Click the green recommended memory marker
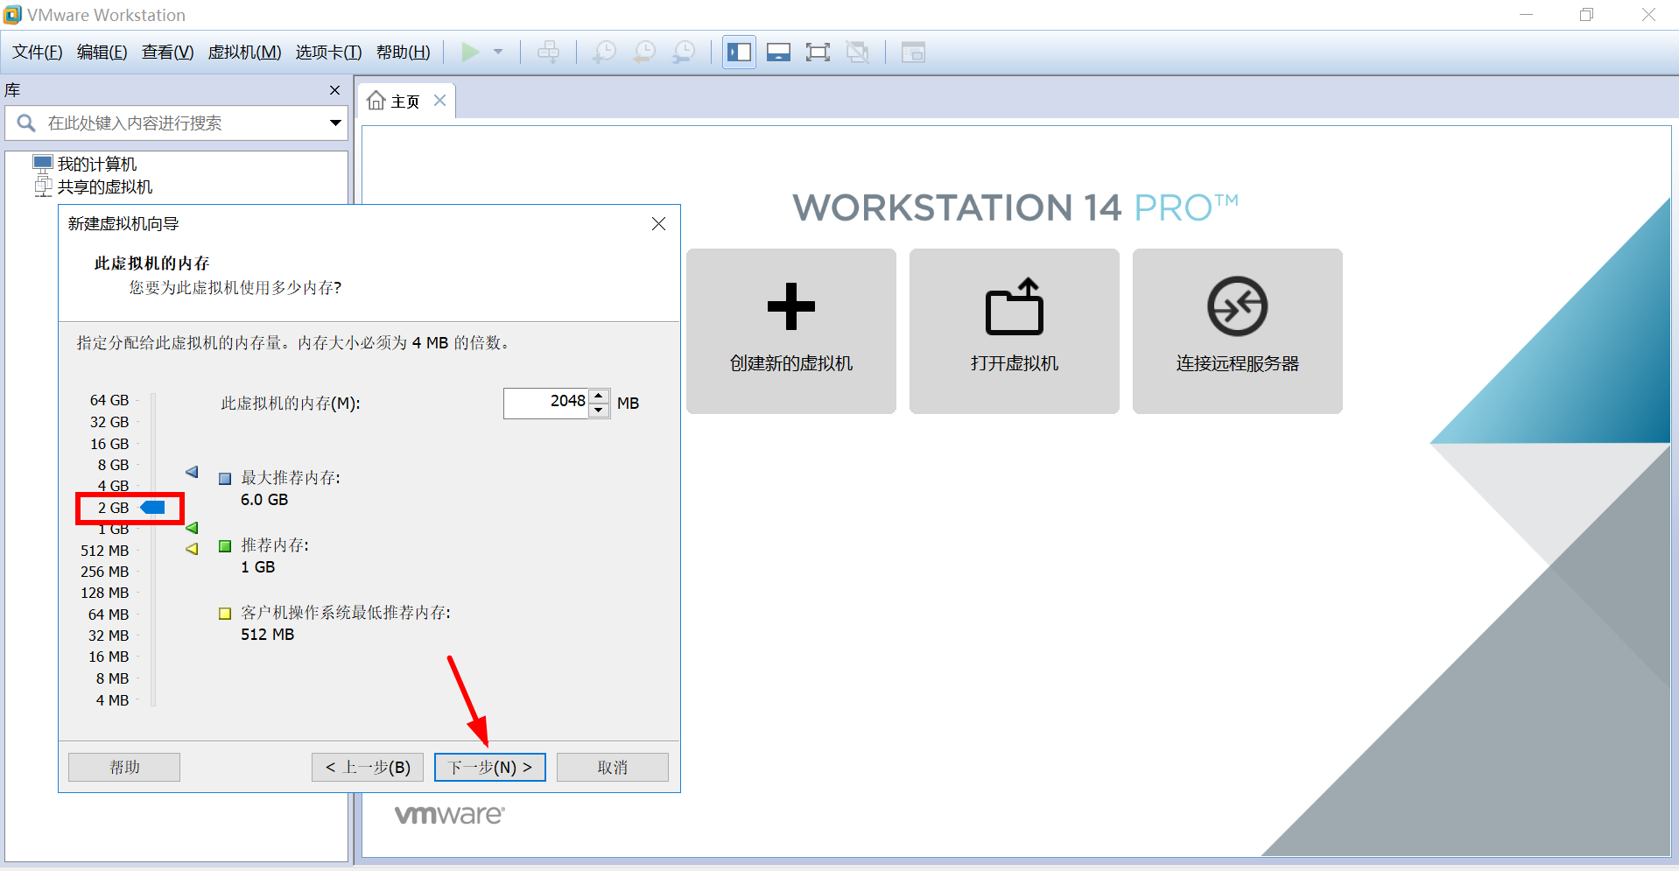Viewport: 1679px width, 871px height. [x=192, y=528]
